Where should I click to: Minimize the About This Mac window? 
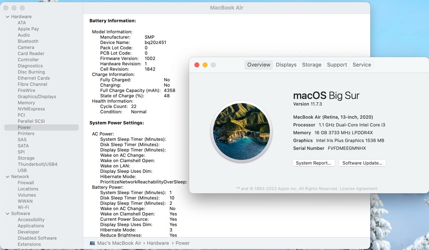pyautogui.click(x=205, y=65)
